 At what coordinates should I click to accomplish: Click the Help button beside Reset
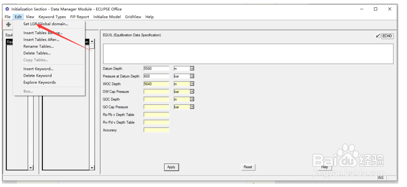click(x=324, y=167)
